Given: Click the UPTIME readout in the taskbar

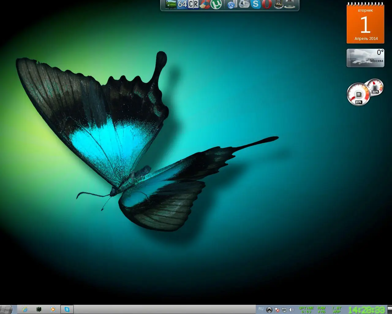Looking at the screenshot, I should (x=306, y=310).
